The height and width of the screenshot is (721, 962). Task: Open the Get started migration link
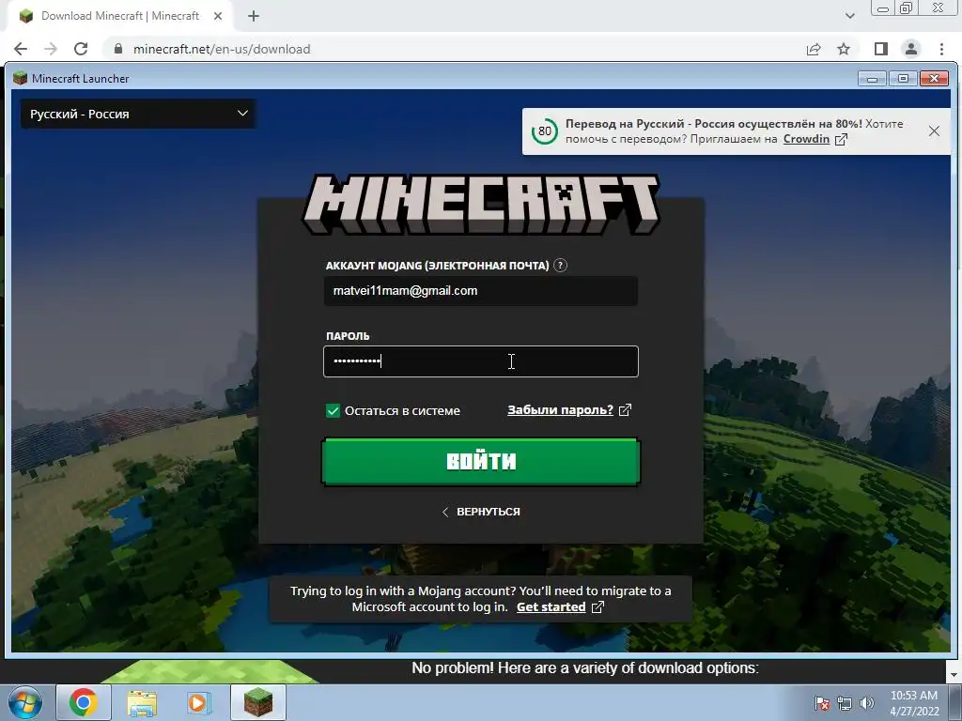point(551,607)
